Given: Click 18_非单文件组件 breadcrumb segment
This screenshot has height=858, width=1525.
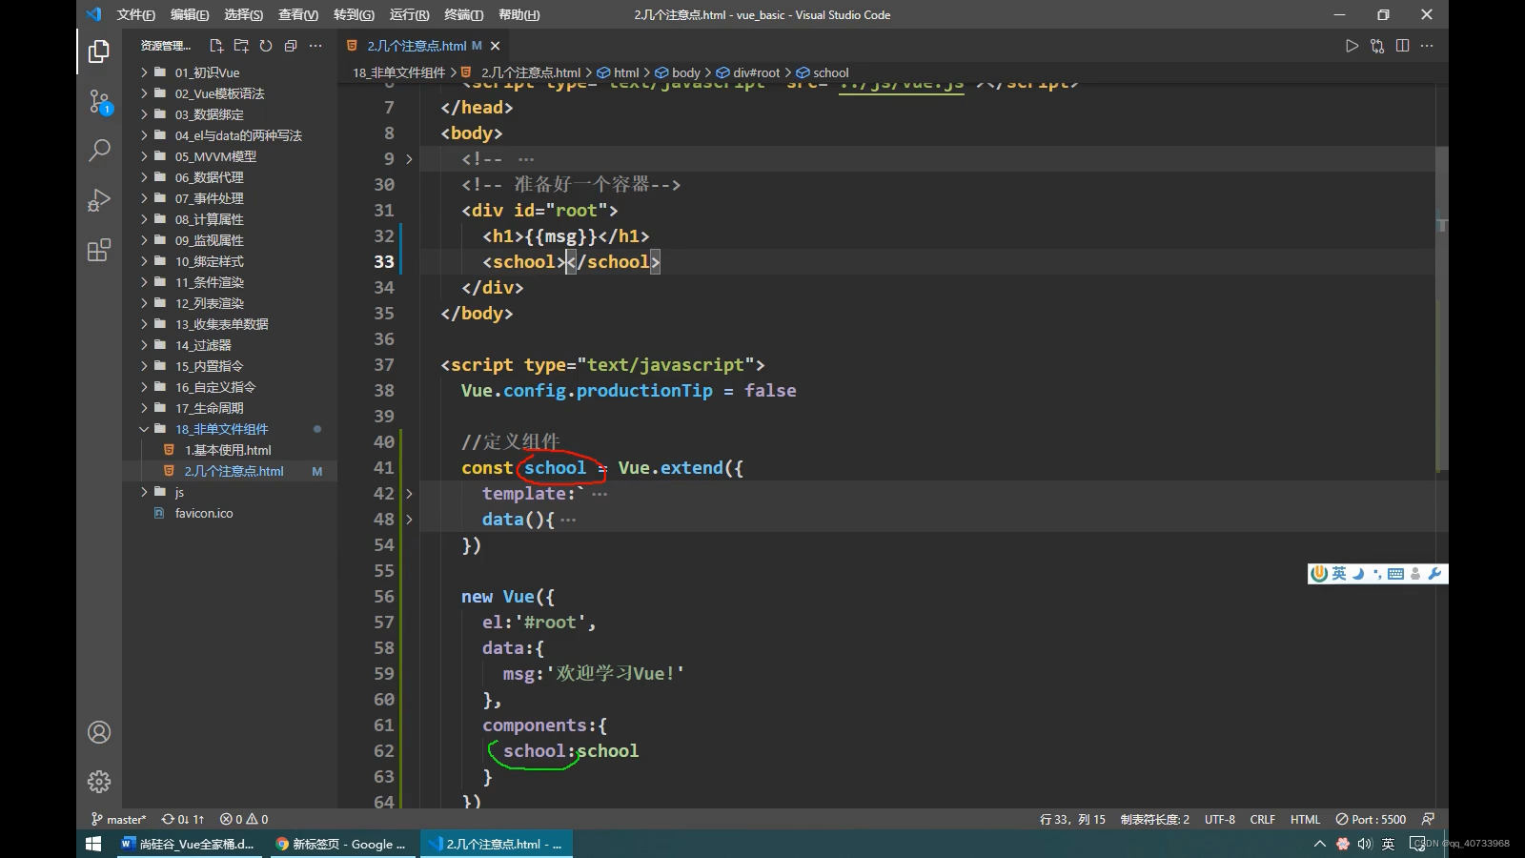Looking at the screenshot, I should (x=398, y=72).
